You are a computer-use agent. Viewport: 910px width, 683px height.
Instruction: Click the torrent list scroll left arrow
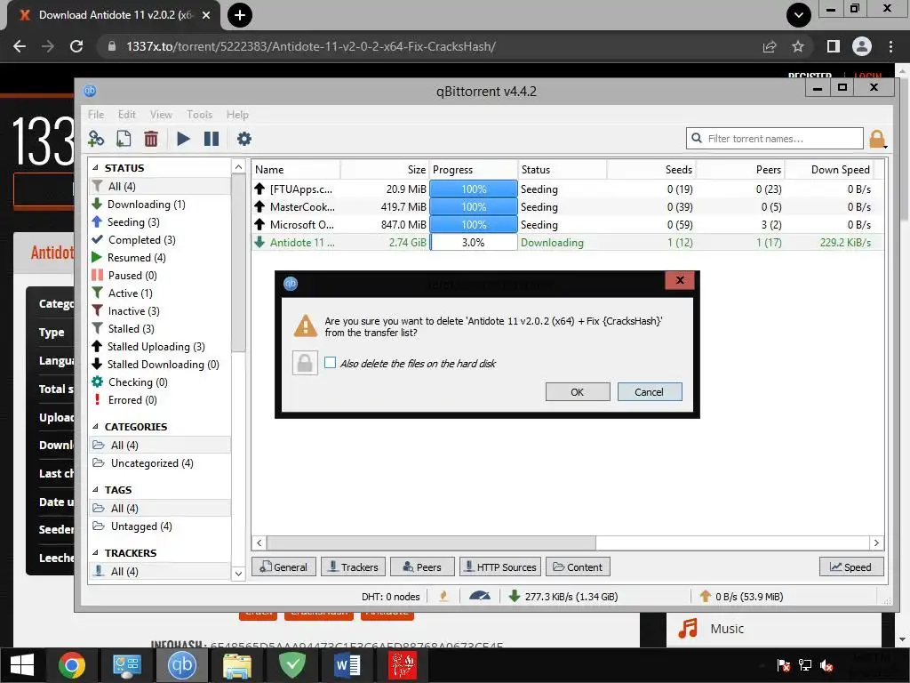point(259,543)
